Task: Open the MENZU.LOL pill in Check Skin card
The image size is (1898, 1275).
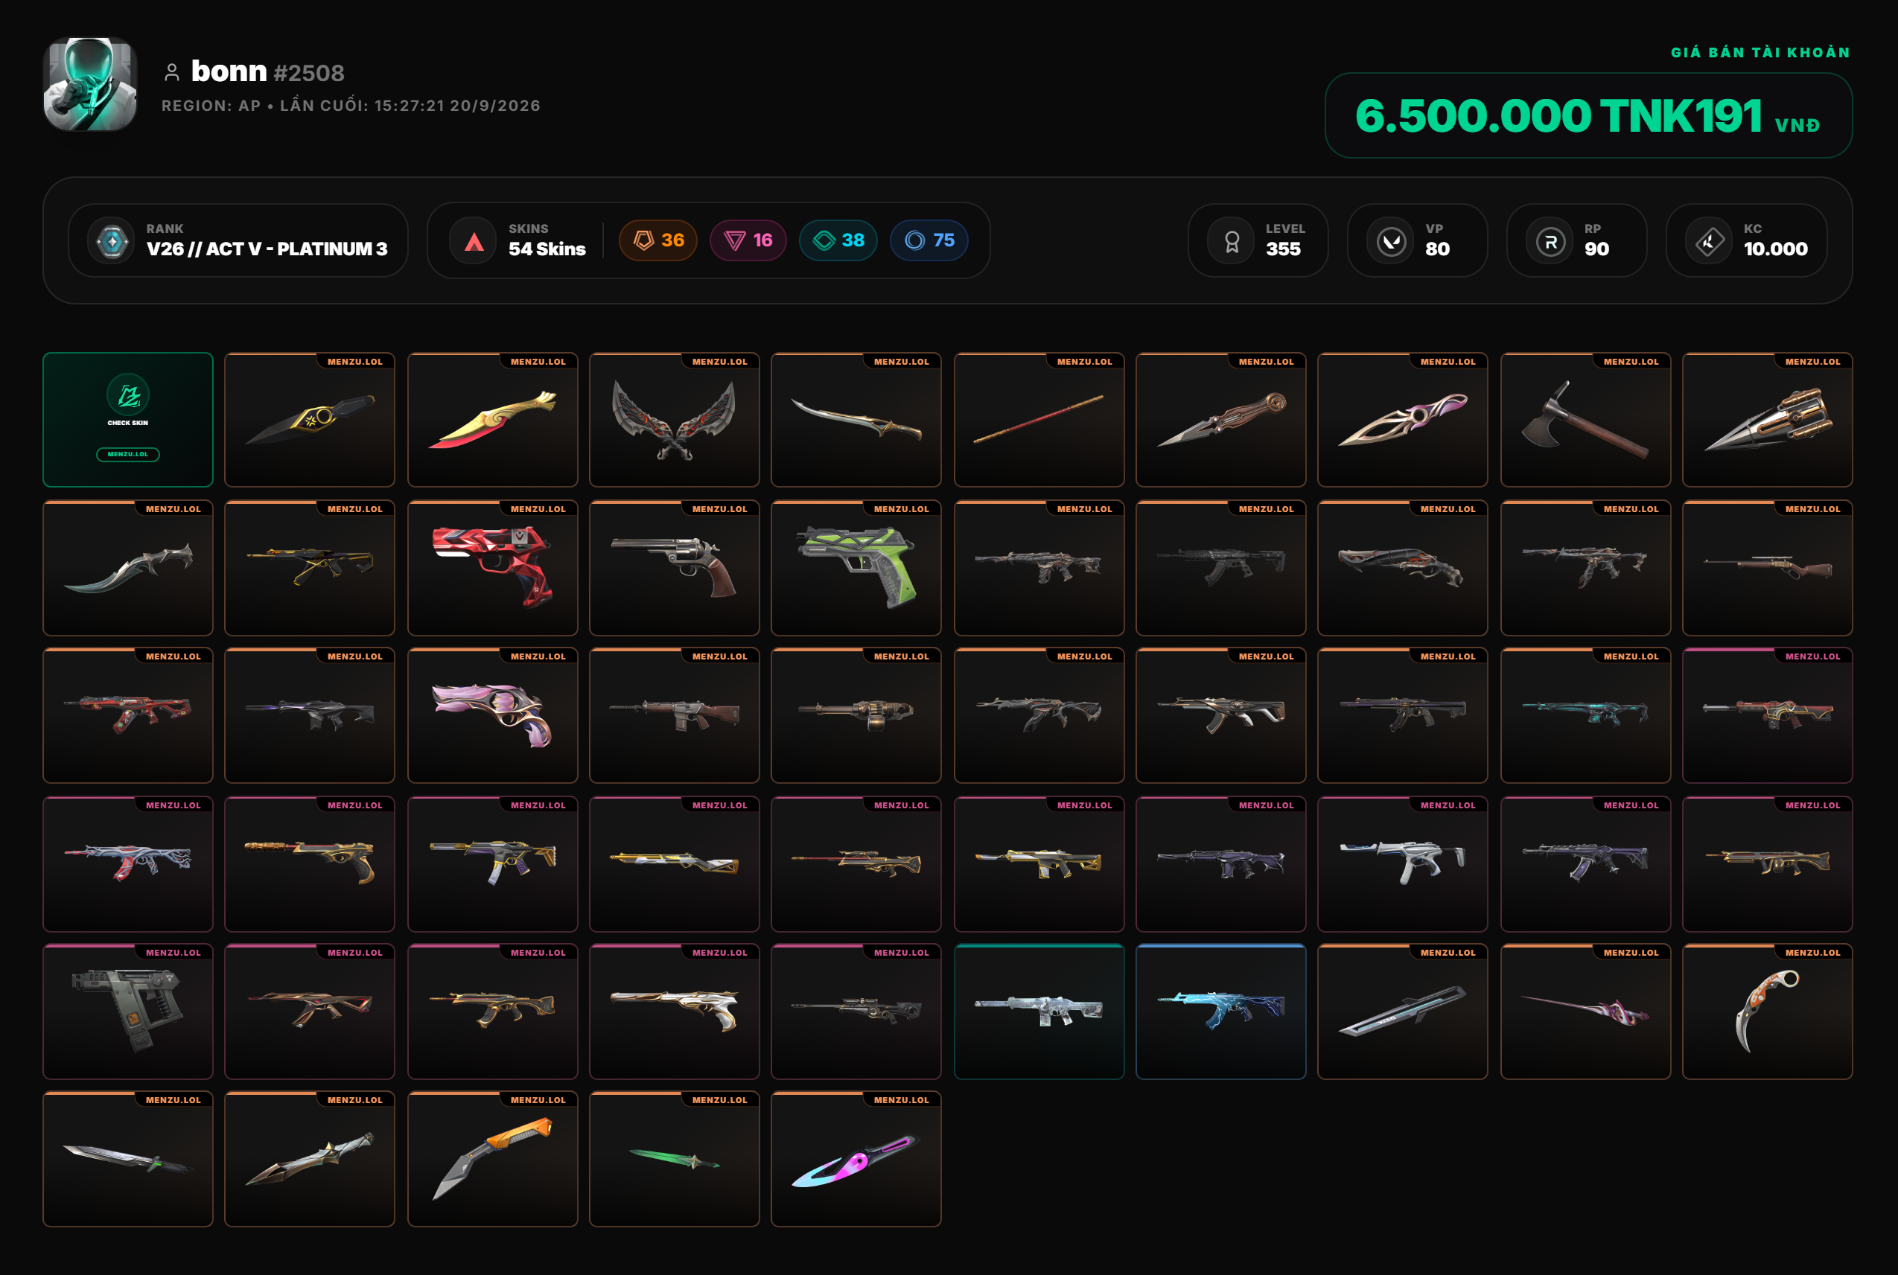Action: (128, 455)
